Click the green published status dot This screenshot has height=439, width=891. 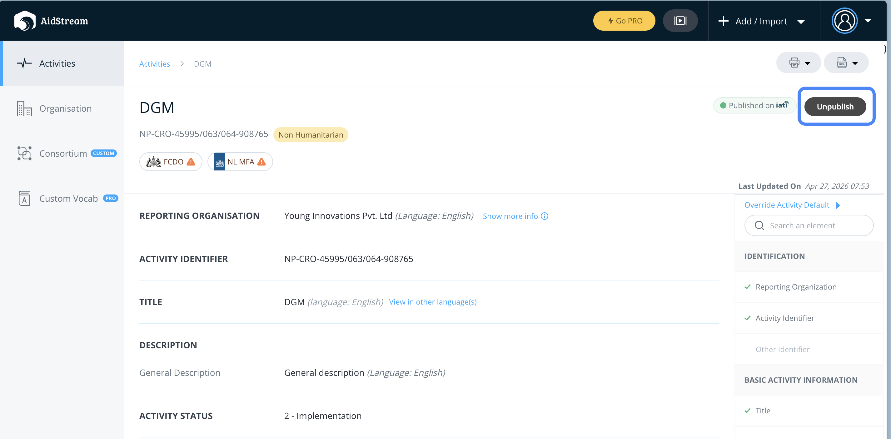click(x=723, y=105)
